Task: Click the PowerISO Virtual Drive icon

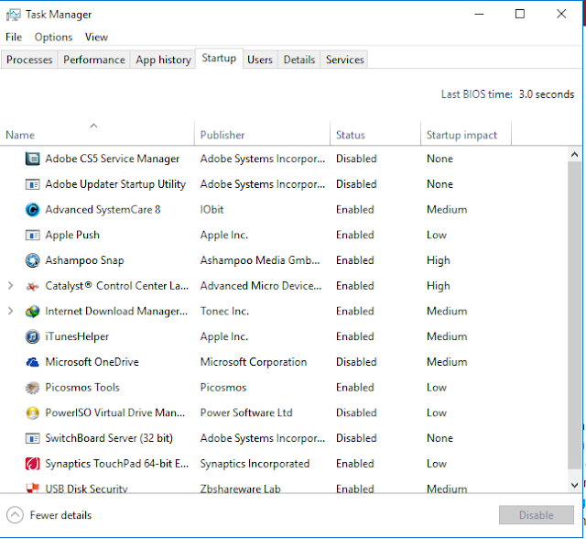Action: [33, 412]
